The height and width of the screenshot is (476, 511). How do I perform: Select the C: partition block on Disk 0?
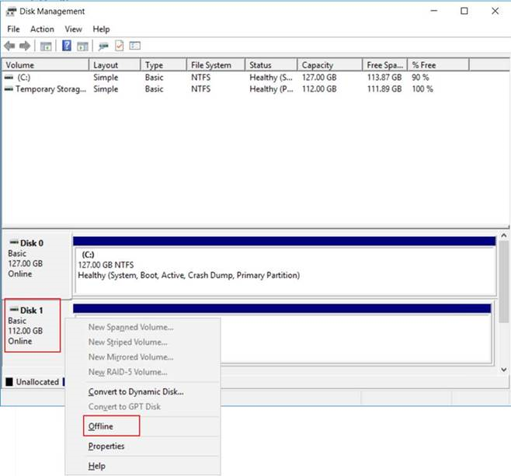(x=284, y=265)
